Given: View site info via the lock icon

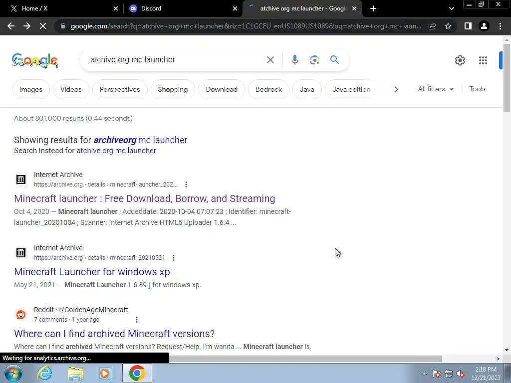Looking at the screenshot, I should (63, 26).
